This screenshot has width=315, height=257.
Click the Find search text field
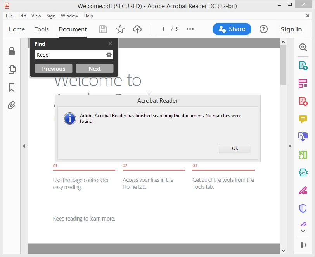pos(70,55)
